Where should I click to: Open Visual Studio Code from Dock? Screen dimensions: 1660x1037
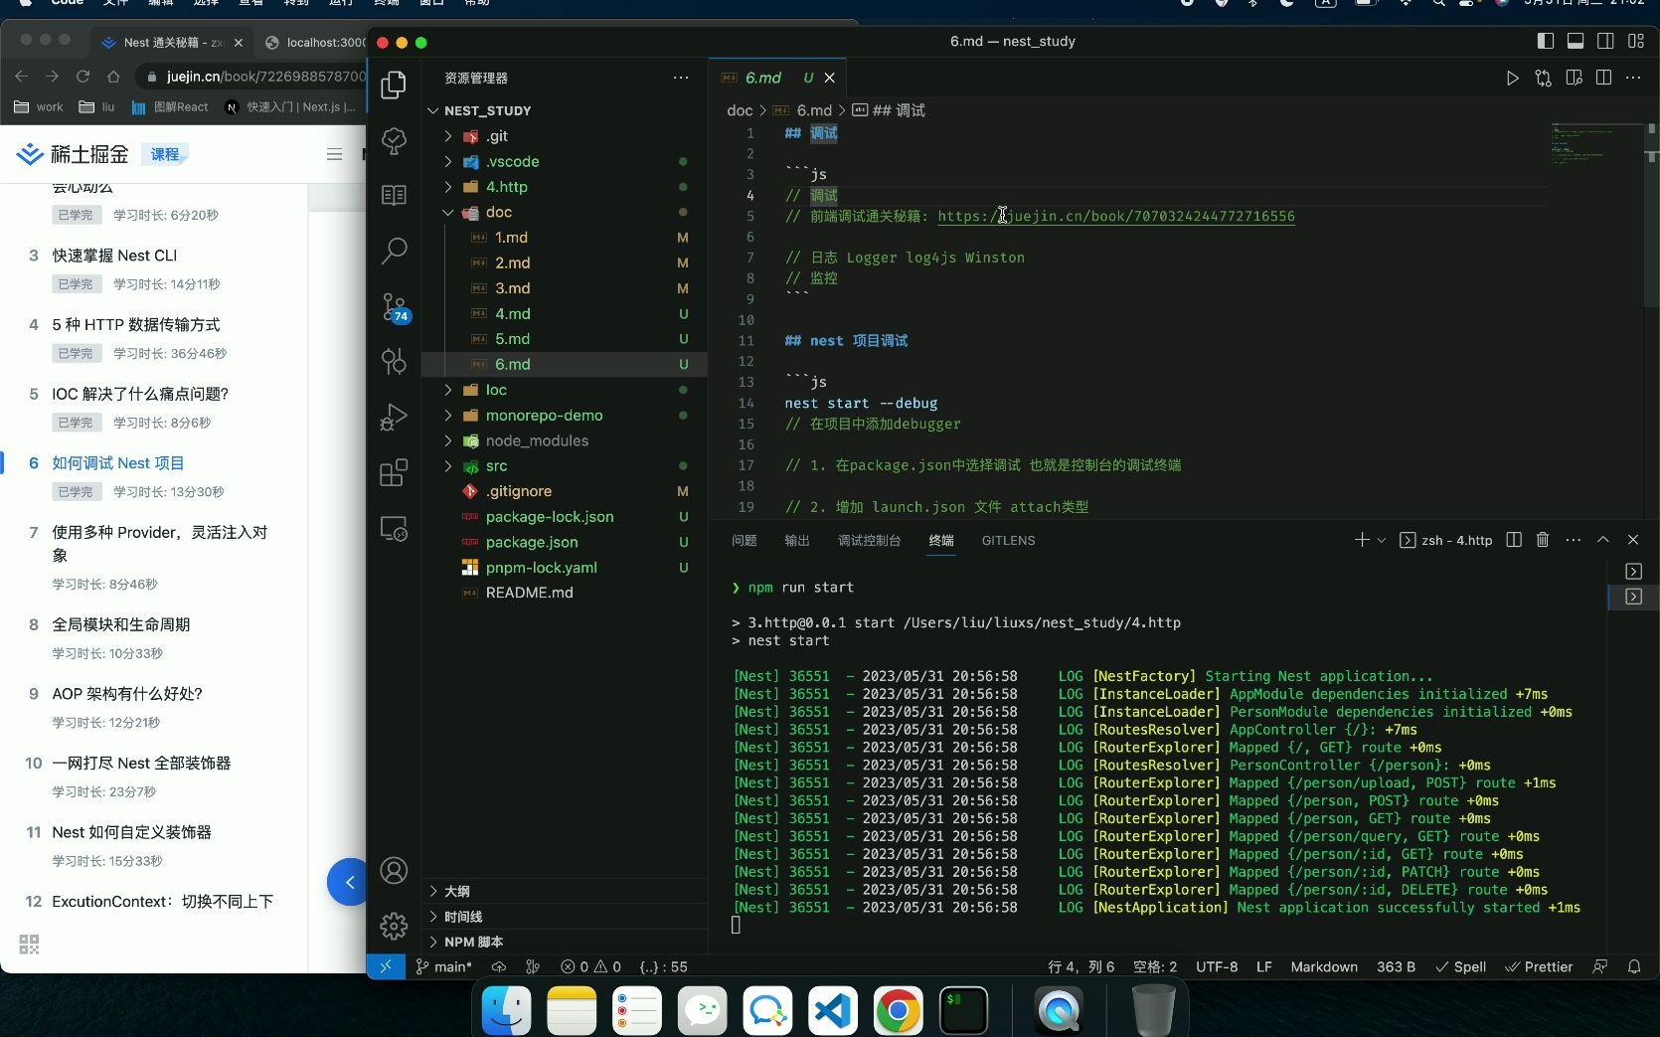coord(833,1011)
